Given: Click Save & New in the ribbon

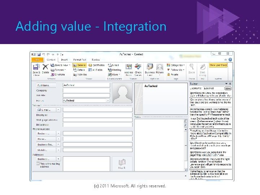Looking at the screenshot, I should (x=60, y=65).
